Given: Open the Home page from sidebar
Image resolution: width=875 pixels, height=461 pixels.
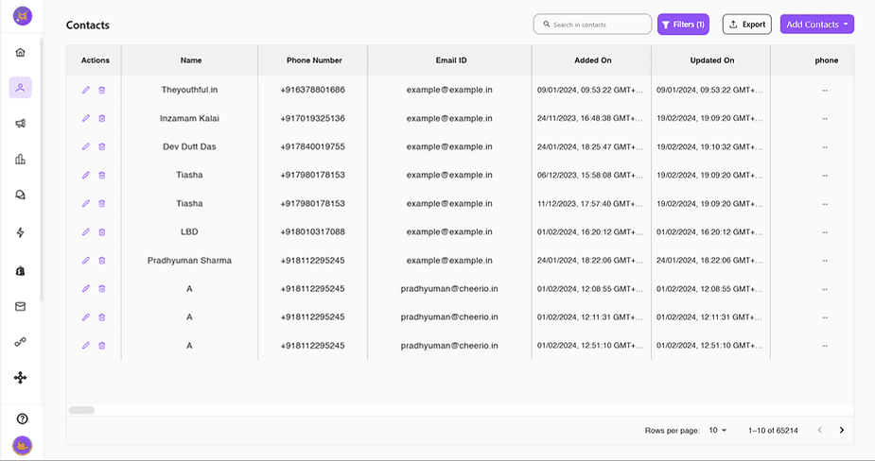Looking at the screenshot, I should (20, 52).
